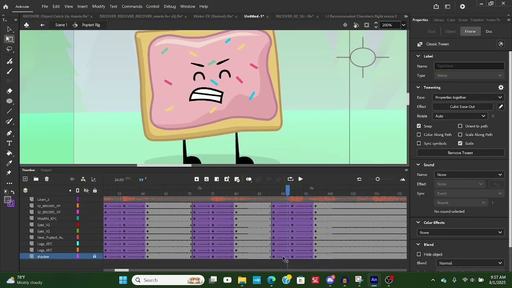The width and height of the screenshot is (512, 288).
Task: Click the insert frame button
Action: click(216, 179)
